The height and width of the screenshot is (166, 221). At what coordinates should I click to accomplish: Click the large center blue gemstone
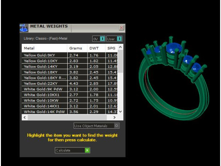click(174, 48)
